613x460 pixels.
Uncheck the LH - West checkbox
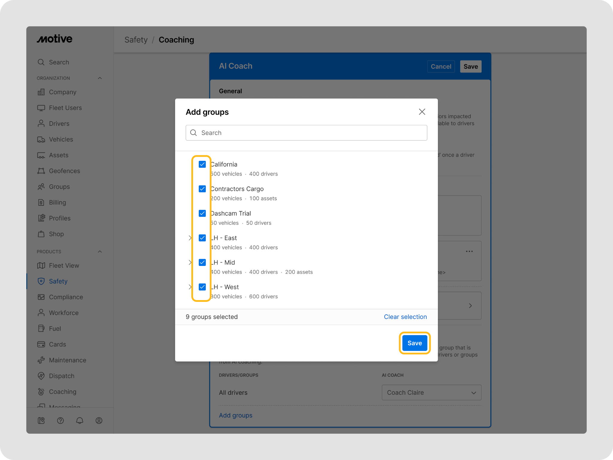click(x=202, y=287)
